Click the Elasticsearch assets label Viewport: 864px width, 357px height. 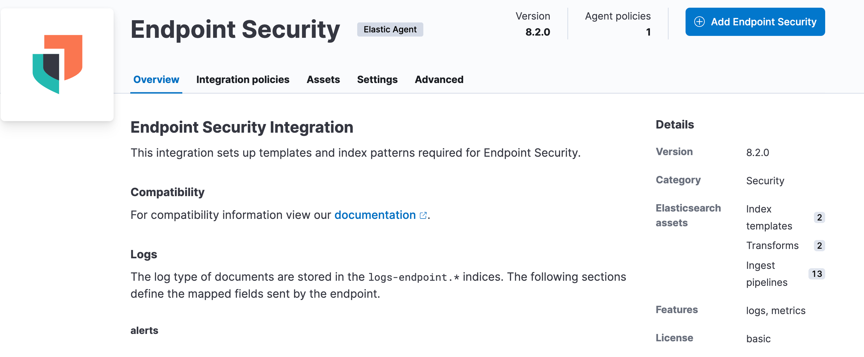click(x=688, y=215)
